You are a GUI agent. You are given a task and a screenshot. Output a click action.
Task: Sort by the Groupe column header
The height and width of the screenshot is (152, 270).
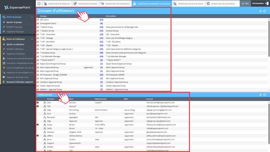44,16
